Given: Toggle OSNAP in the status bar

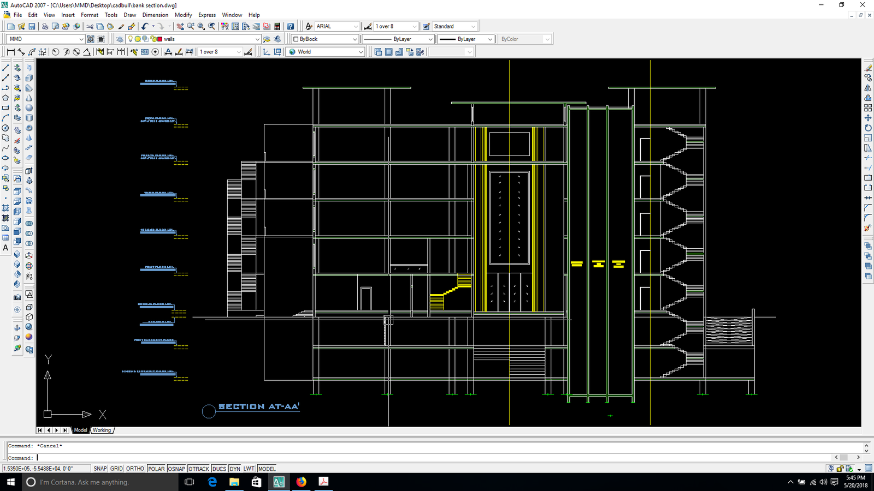Looking at the screenshot, I should click(176, 469).
